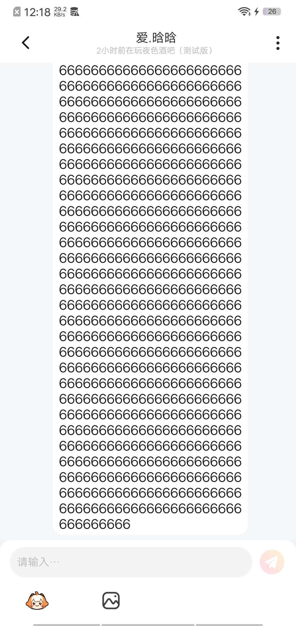This screenshot has height=626, width=296.
Task: Tap the last short line of sixes
Action: [95, 524]
